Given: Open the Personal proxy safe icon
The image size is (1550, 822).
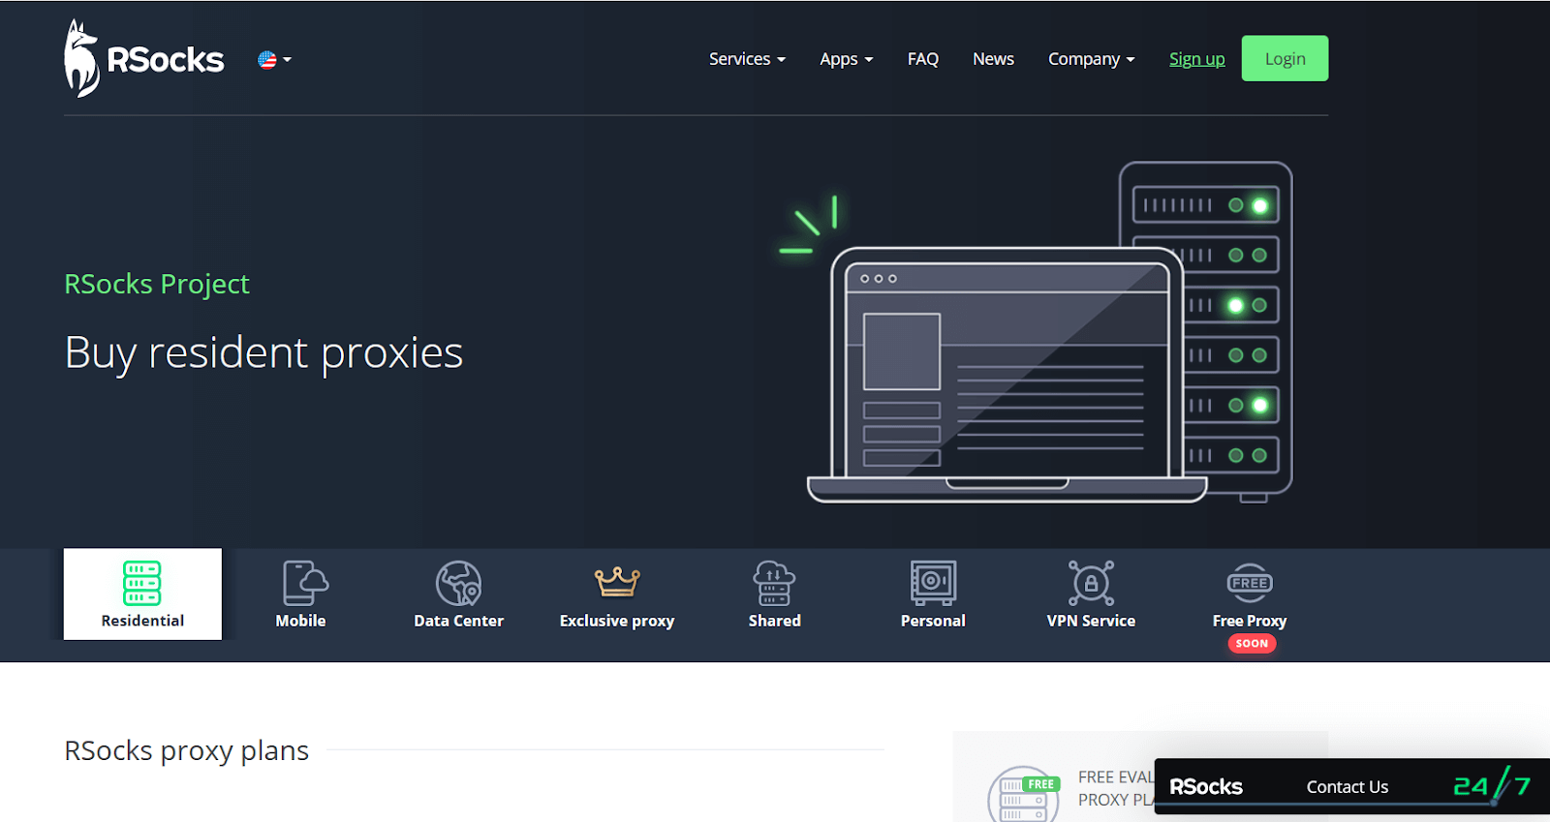Looking at the screenshot, I should pyautogui.click(x=933, y=583).
